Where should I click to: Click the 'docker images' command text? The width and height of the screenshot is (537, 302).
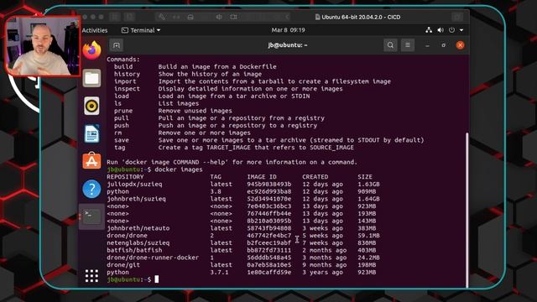[179, 169]
